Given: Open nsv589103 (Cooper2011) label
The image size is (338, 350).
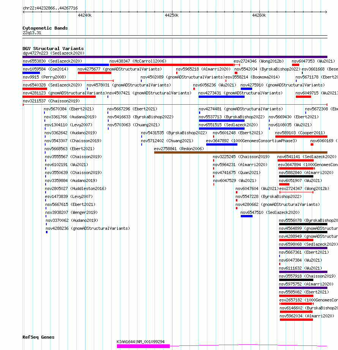Looking at the screenshot, I should click(x=300, y=133).
